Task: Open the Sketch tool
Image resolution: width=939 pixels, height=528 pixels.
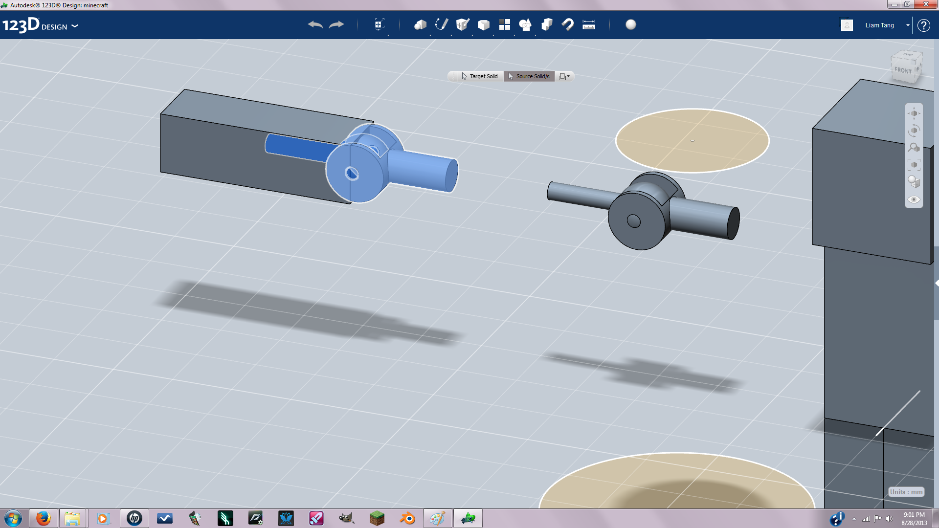Action: 442,24
